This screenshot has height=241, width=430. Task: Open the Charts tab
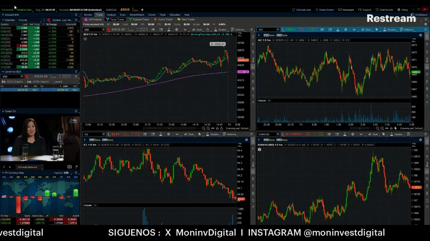click(152, 15)
